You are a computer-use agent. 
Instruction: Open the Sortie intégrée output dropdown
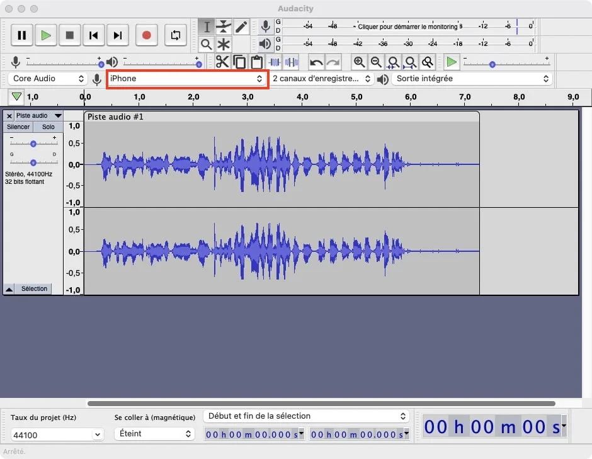[x=472, y=79]
